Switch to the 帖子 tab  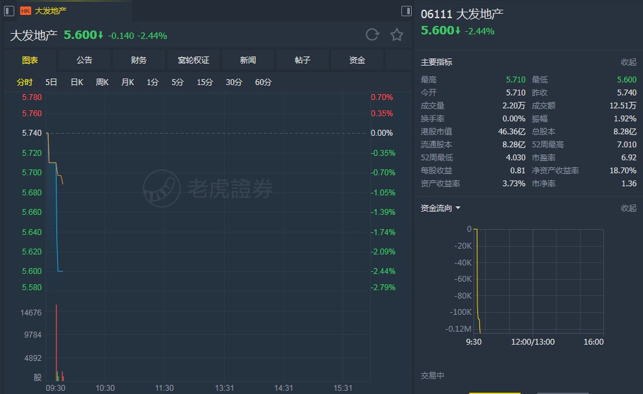click(x=303, y=60)
